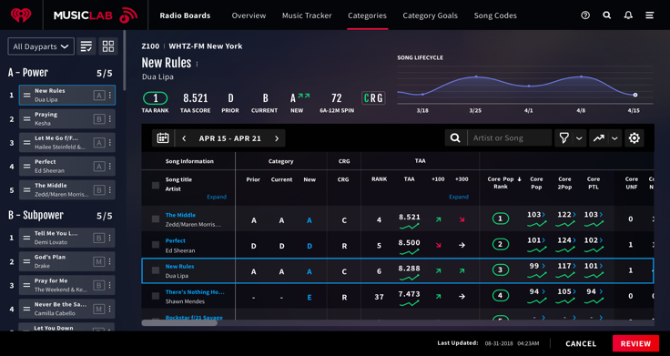Open kebab menu for God's Plan item
Screen dimensions: 670x356
pos(110,261)
